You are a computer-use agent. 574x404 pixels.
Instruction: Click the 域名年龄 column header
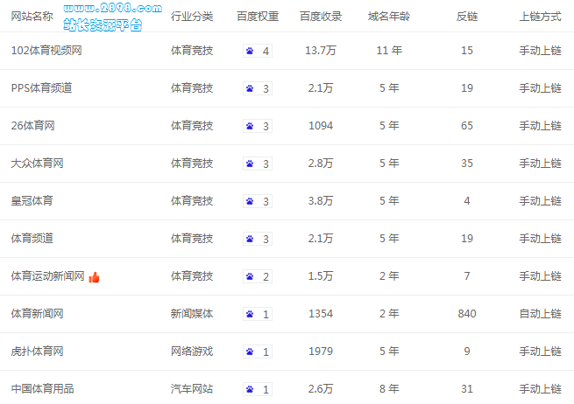[389, 17]
